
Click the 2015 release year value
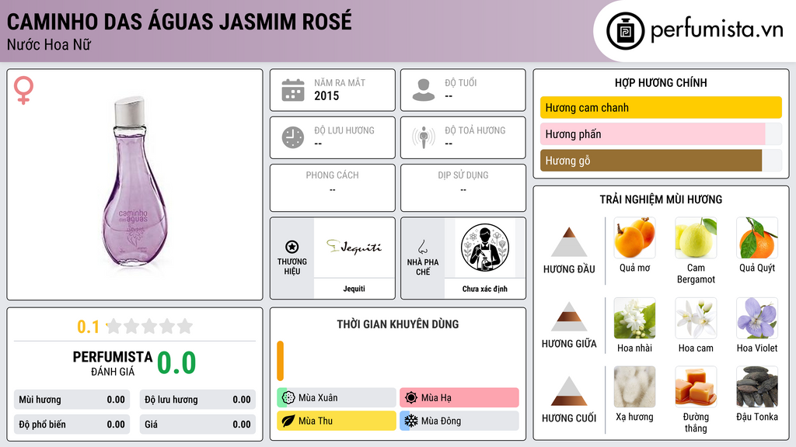[326, 95]
